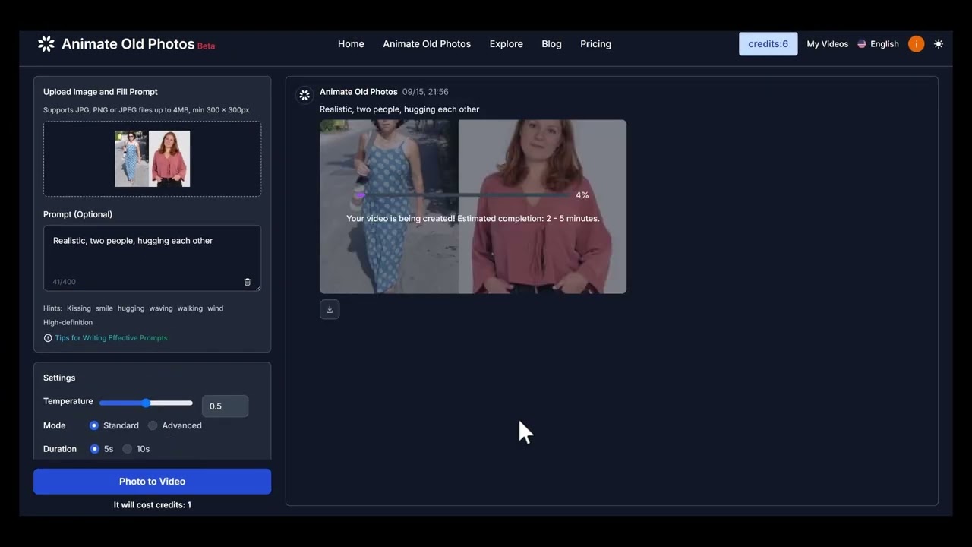Viewport: 972px width, 547px height.
Task: Open My Videos
Action: tap(828, 44)
